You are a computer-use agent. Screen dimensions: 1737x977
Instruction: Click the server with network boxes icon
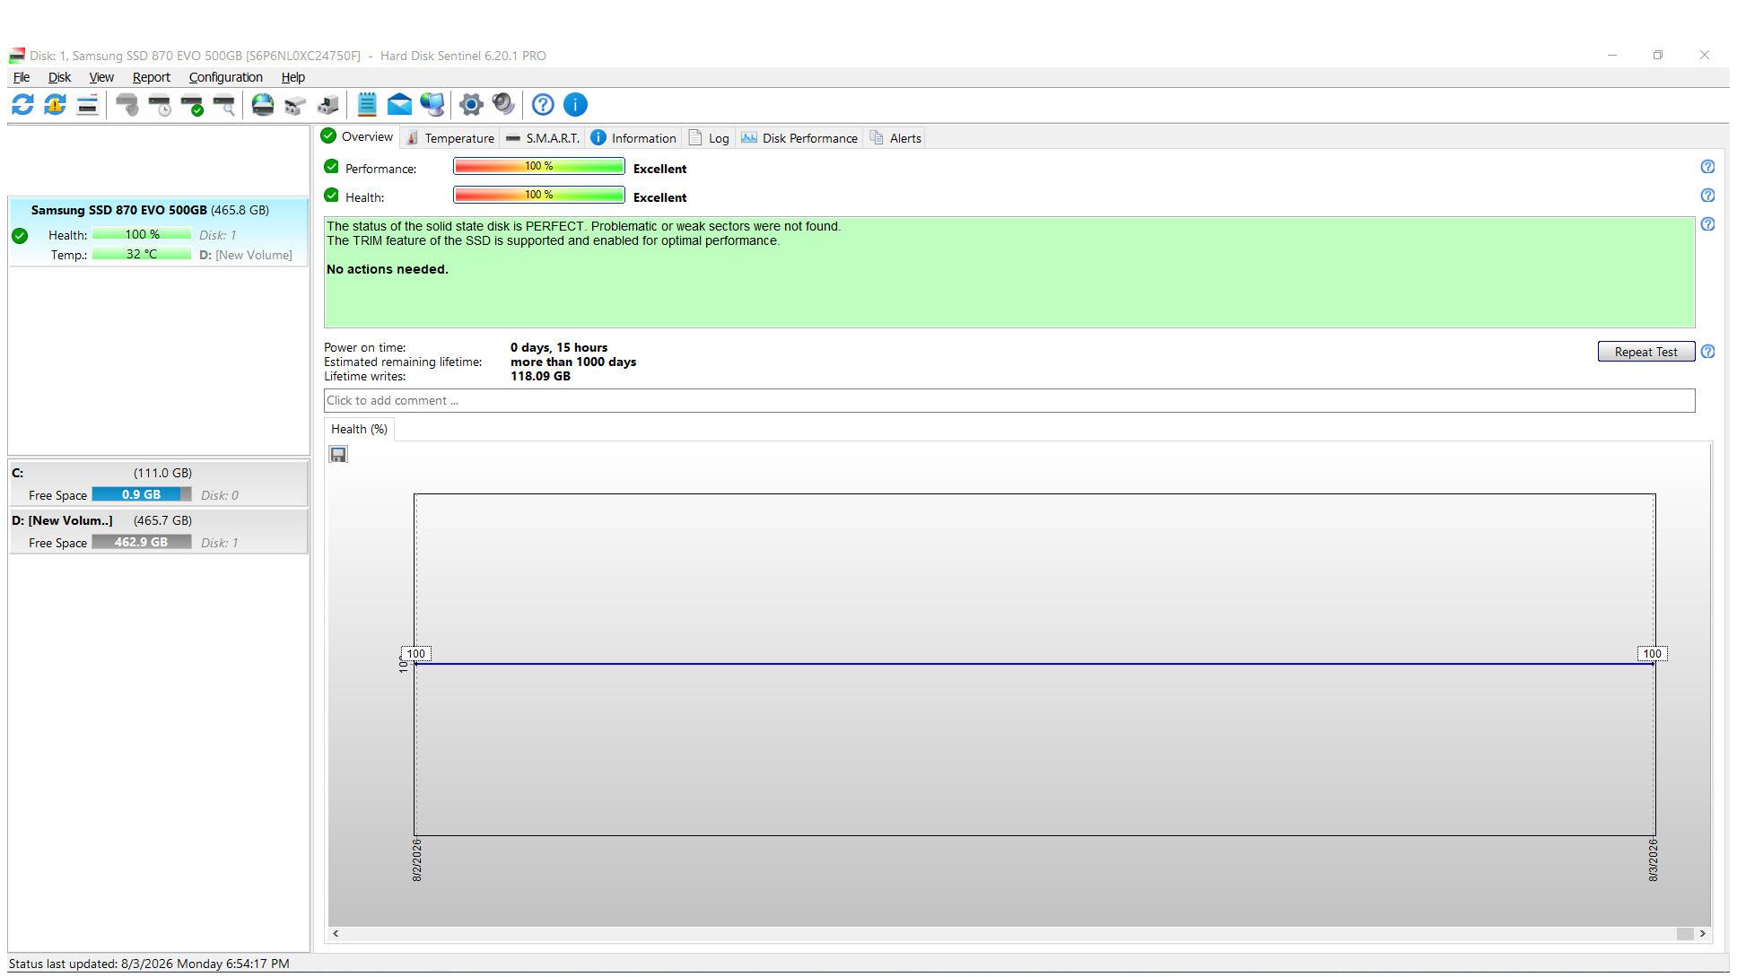327,105
